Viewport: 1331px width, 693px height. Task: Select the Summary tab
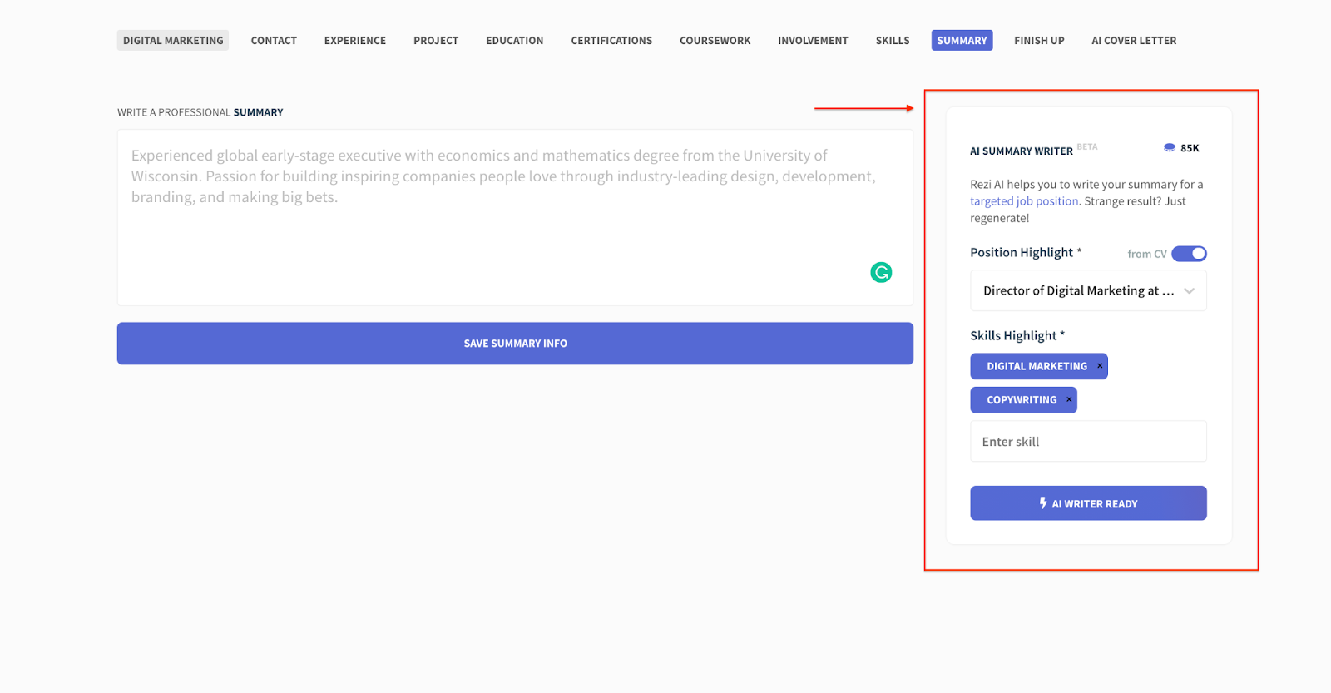click(962, 40)
